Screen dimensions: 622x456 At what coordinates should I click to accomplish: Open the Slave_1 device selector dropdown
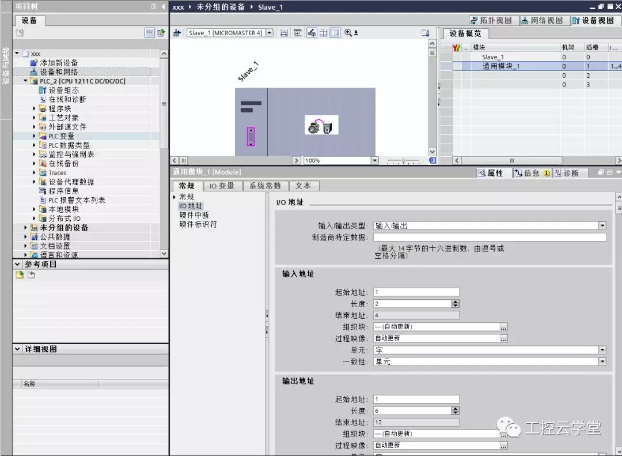[269, 33]
